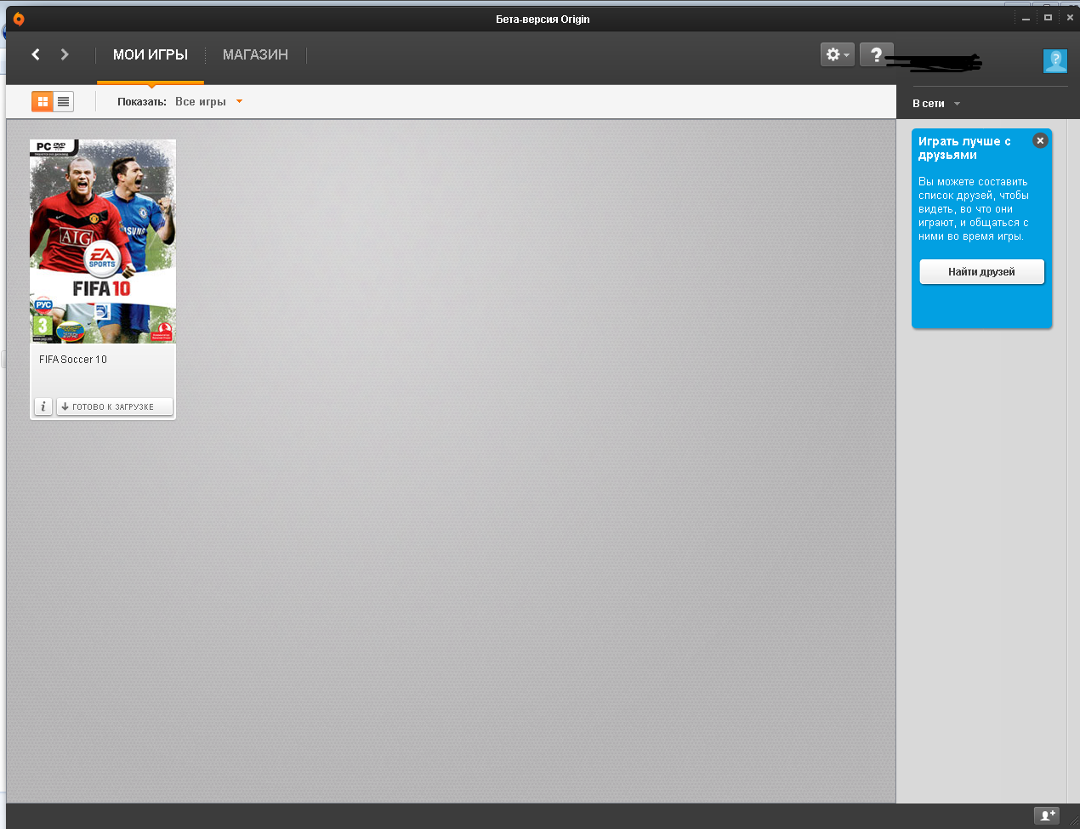Click the Origin logo in title bar
Image resolution: width=1080 pixels, height=829 pixels.
click(x=19, y=19)
